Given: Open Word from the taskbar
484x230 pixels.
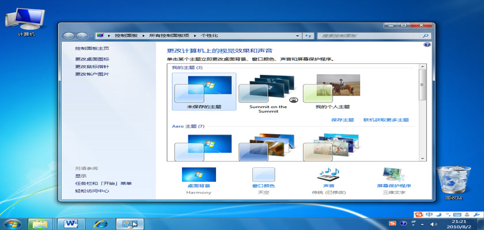Looking at the screenshot, I should pos(71,223).
